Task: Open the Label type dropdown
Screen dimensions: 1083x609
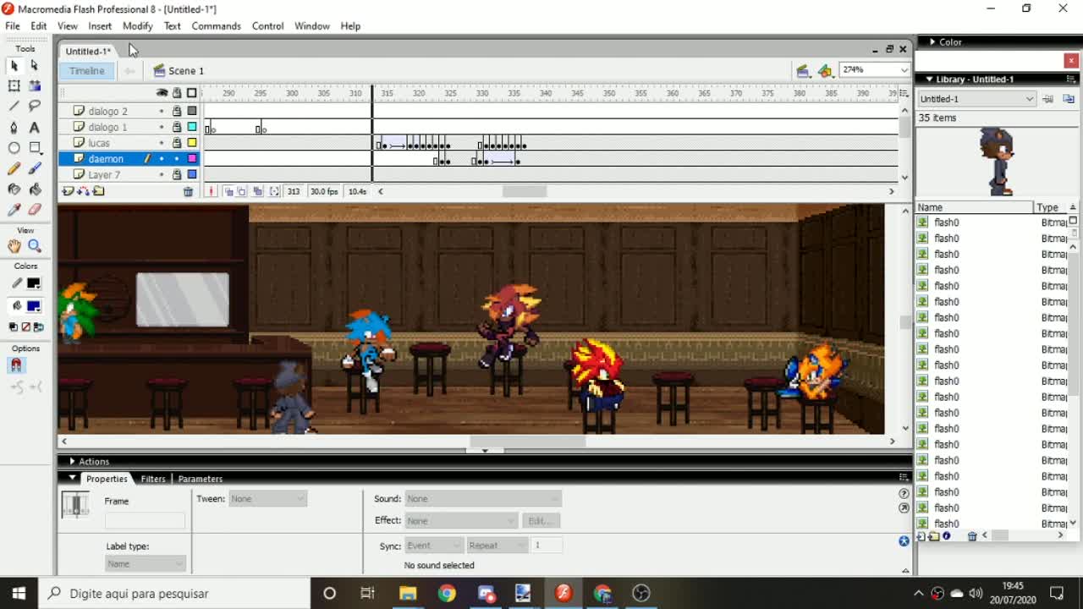Action: (146, 563)
